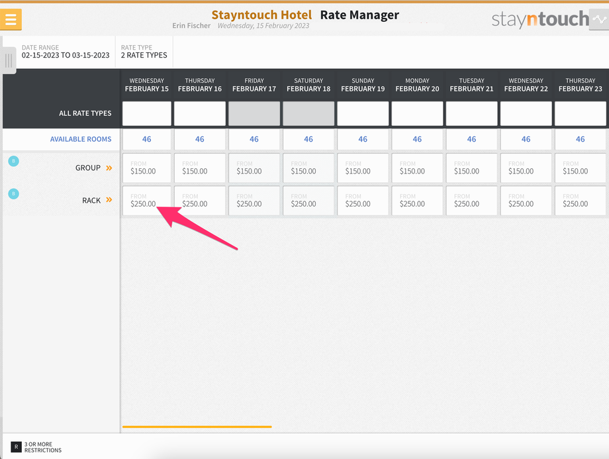This screenshot has height=459, width=609.
Task: Click GROUP $150.00 rate for February 23
Action: pos(581,168)
